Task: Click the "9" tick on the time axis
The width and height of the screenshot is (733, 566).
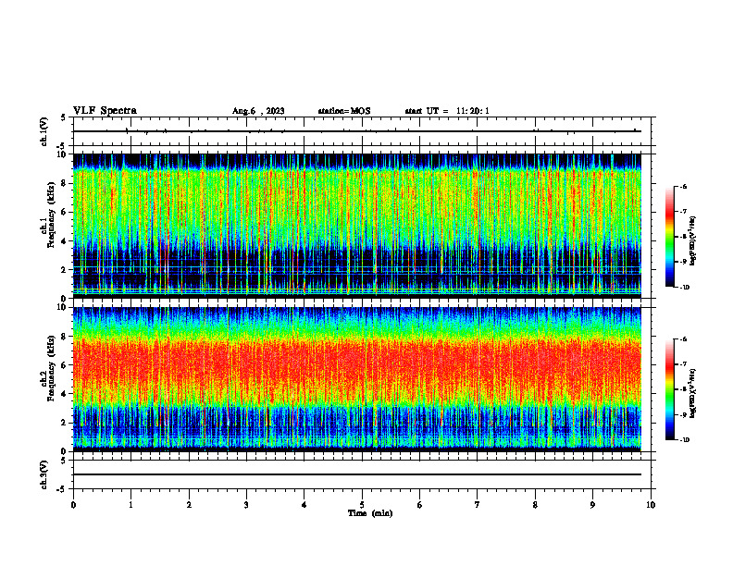Action: pos(592,505)
